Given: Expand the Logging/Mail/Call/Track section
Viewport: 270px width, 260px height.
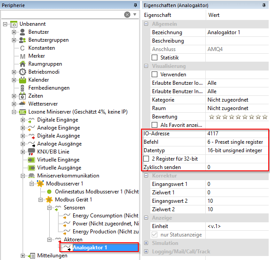Looking at the screenshot, I should point(146,252).
